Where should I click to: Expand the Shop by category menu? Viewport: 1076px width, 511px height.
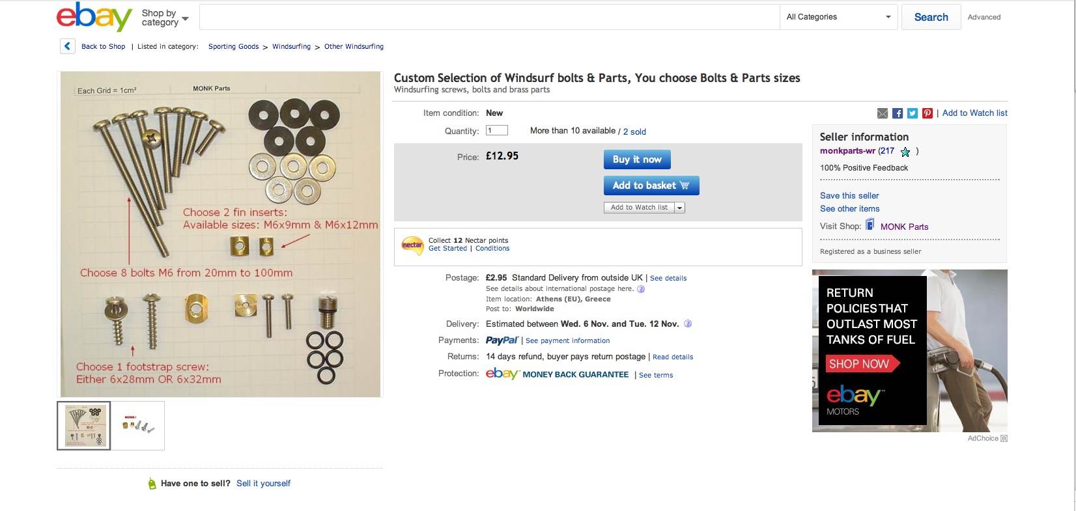[165, 18]
